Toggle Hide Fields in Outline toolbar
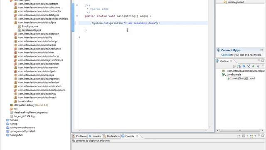The height and width of the screenshot is (150, 266). (x=244, y=66)
